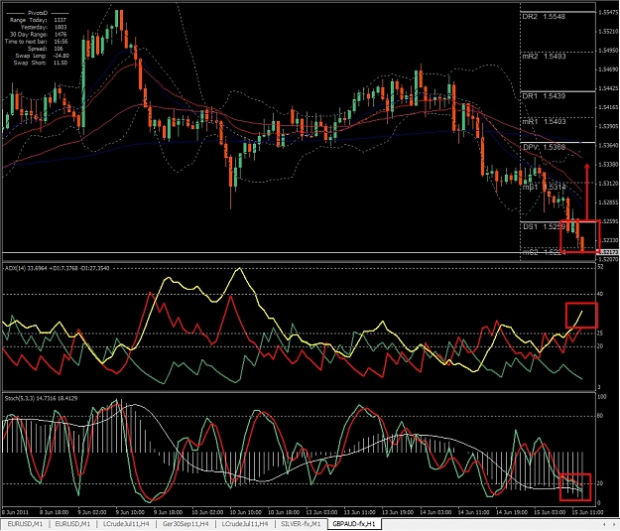Click the DR1 1.5439 pivot label
The width and height of the screenshot is (620, 531).
(544, 96)
